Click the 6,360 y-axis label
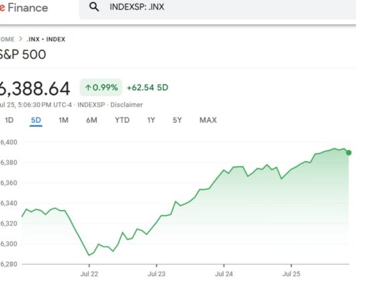This screenshot has height=282, width=376. click(9, 183)
